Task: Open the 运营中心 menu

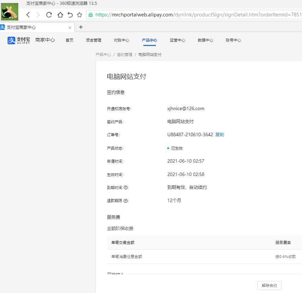Action: click(177, 40)
